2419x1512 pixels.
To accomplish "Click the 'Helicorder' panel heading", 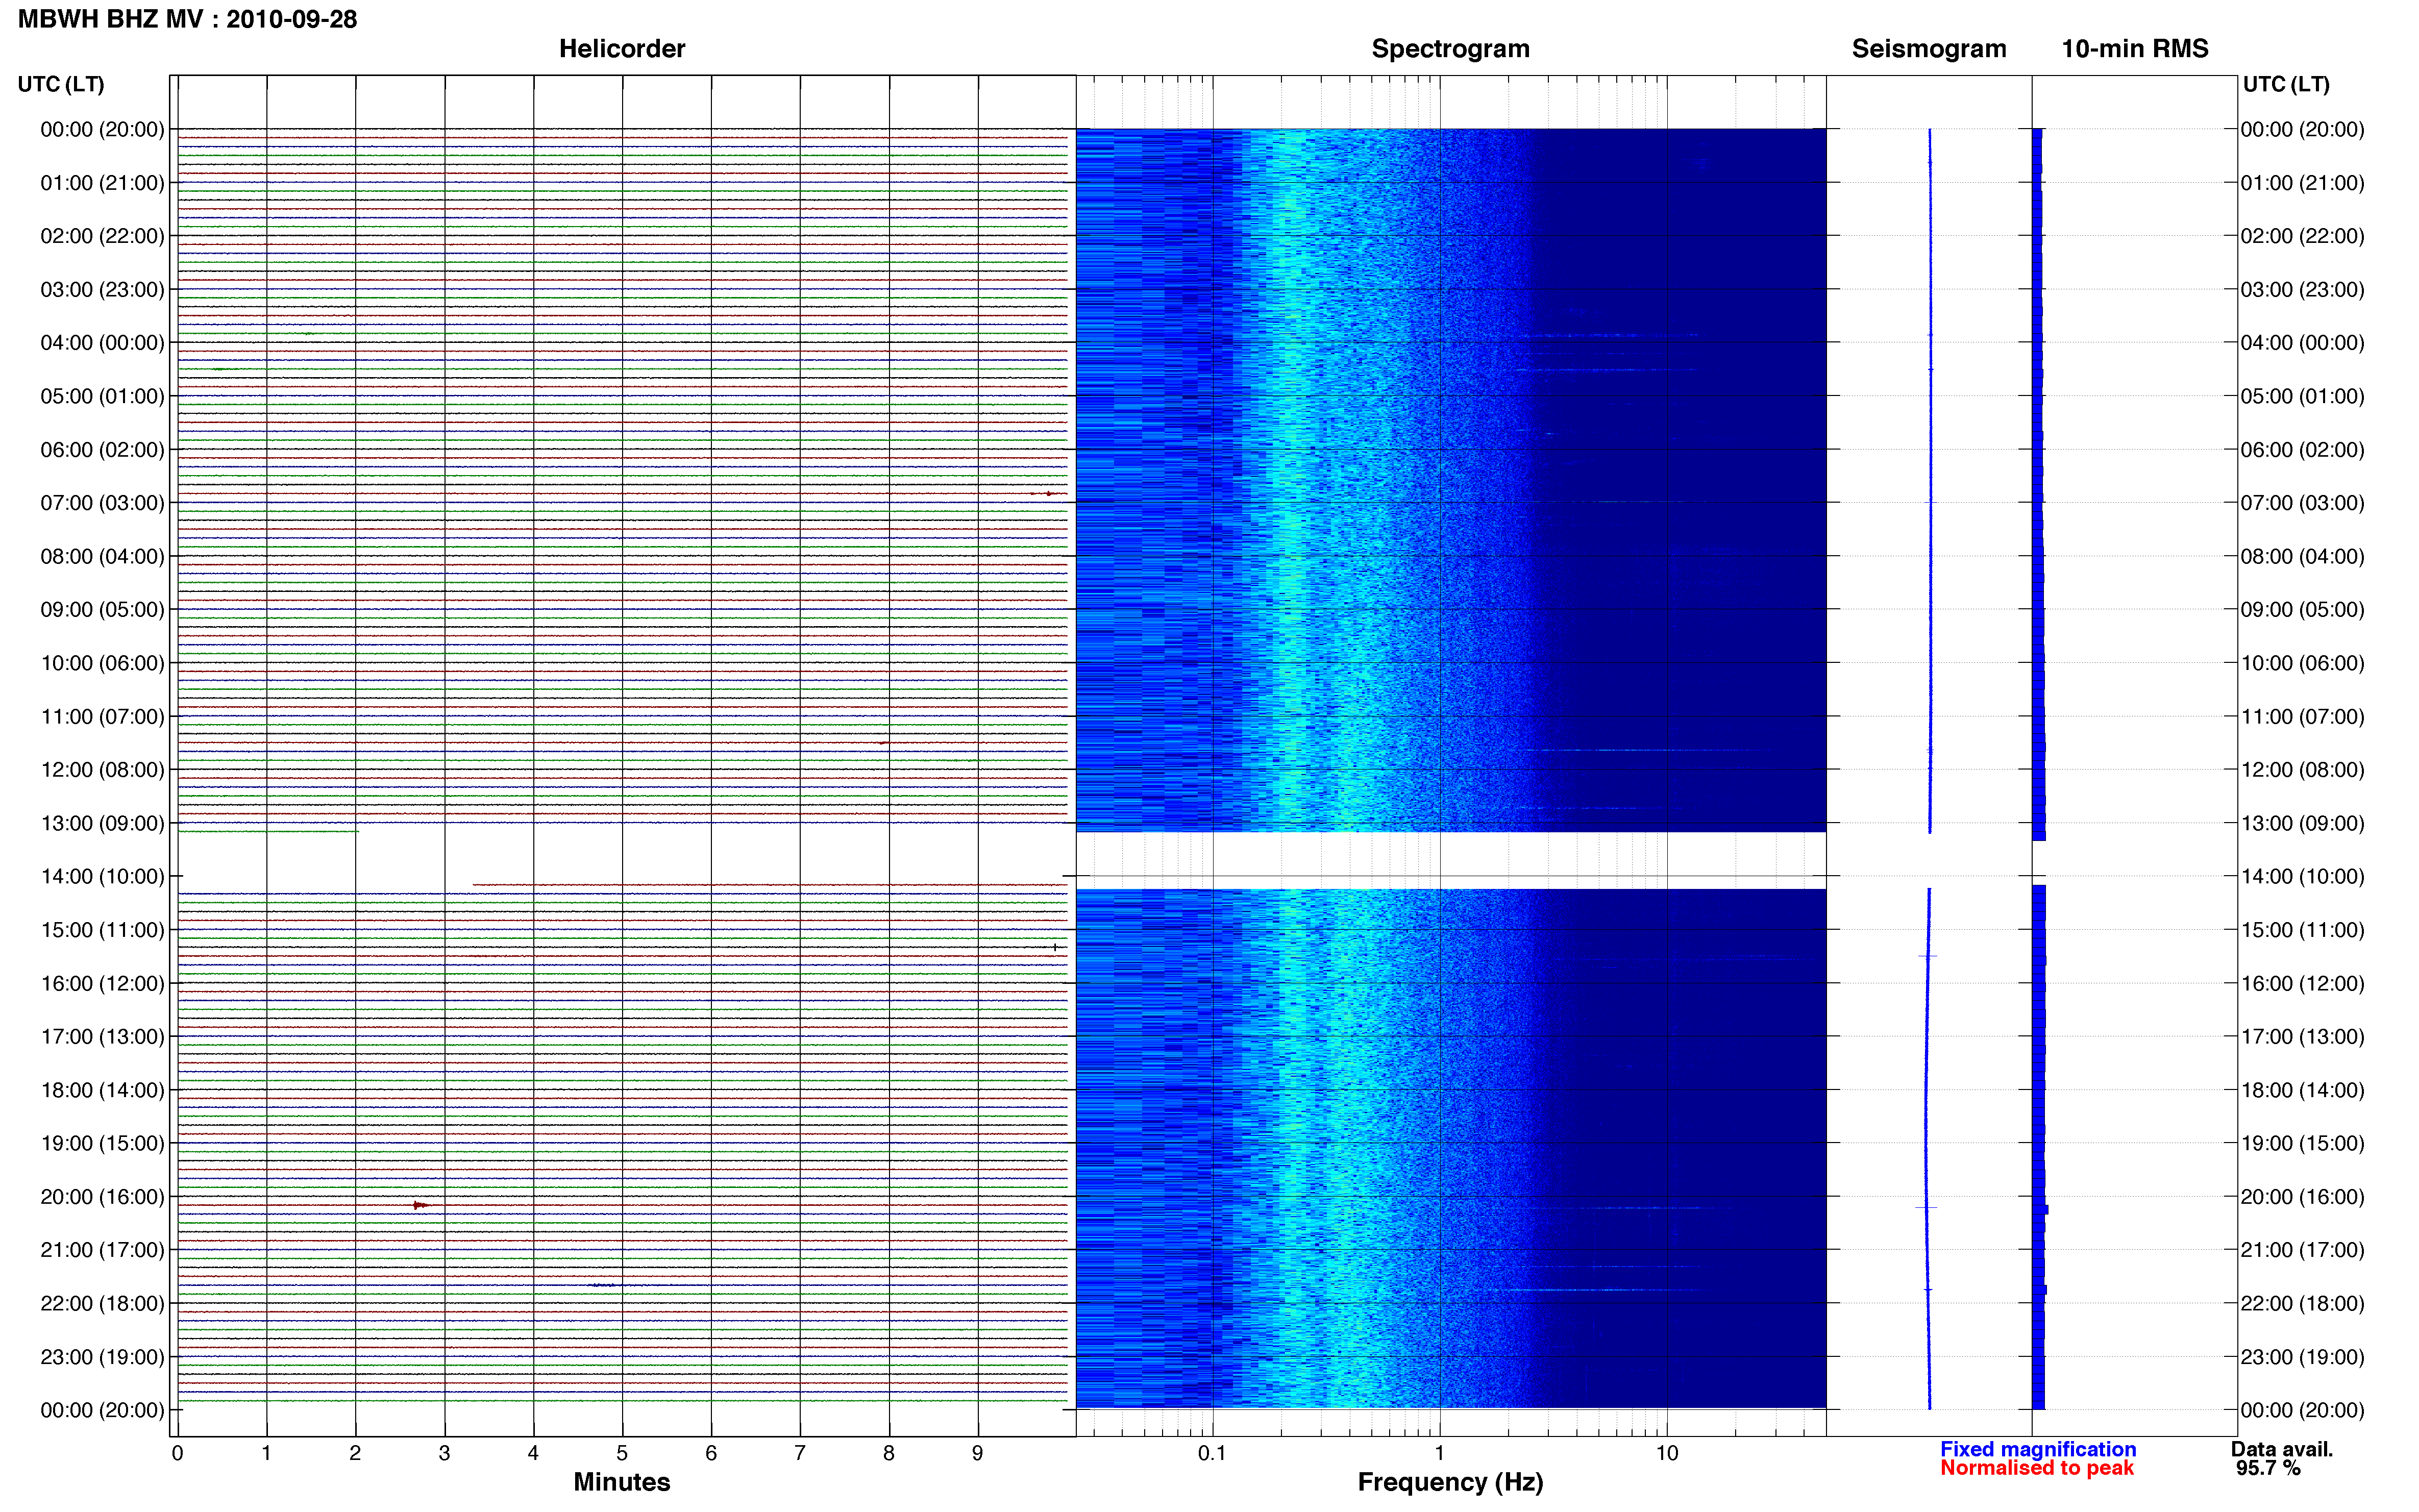I will tap(621, 49).
